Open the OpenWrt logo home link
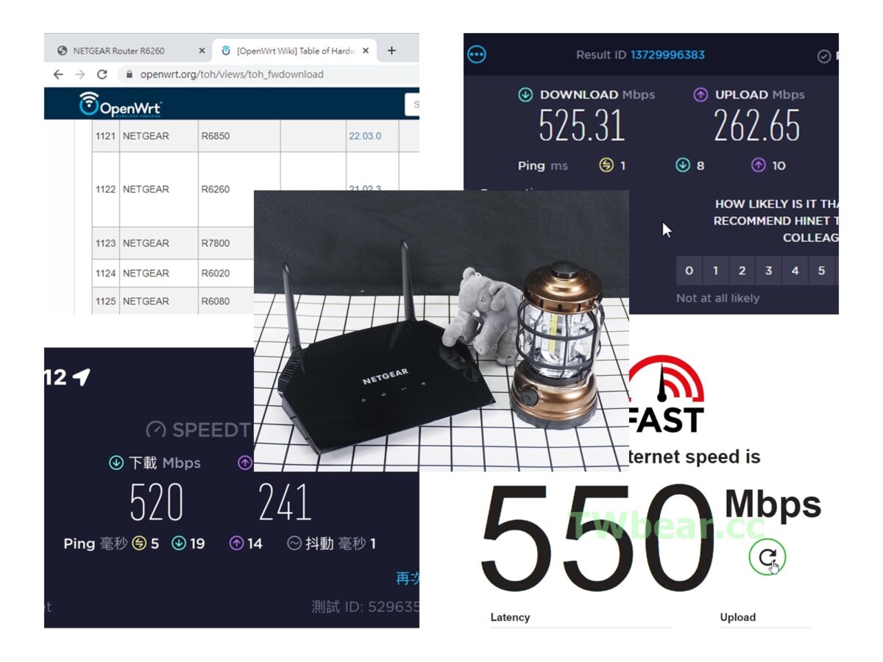The image size is (883, 662). pos(121,104)
